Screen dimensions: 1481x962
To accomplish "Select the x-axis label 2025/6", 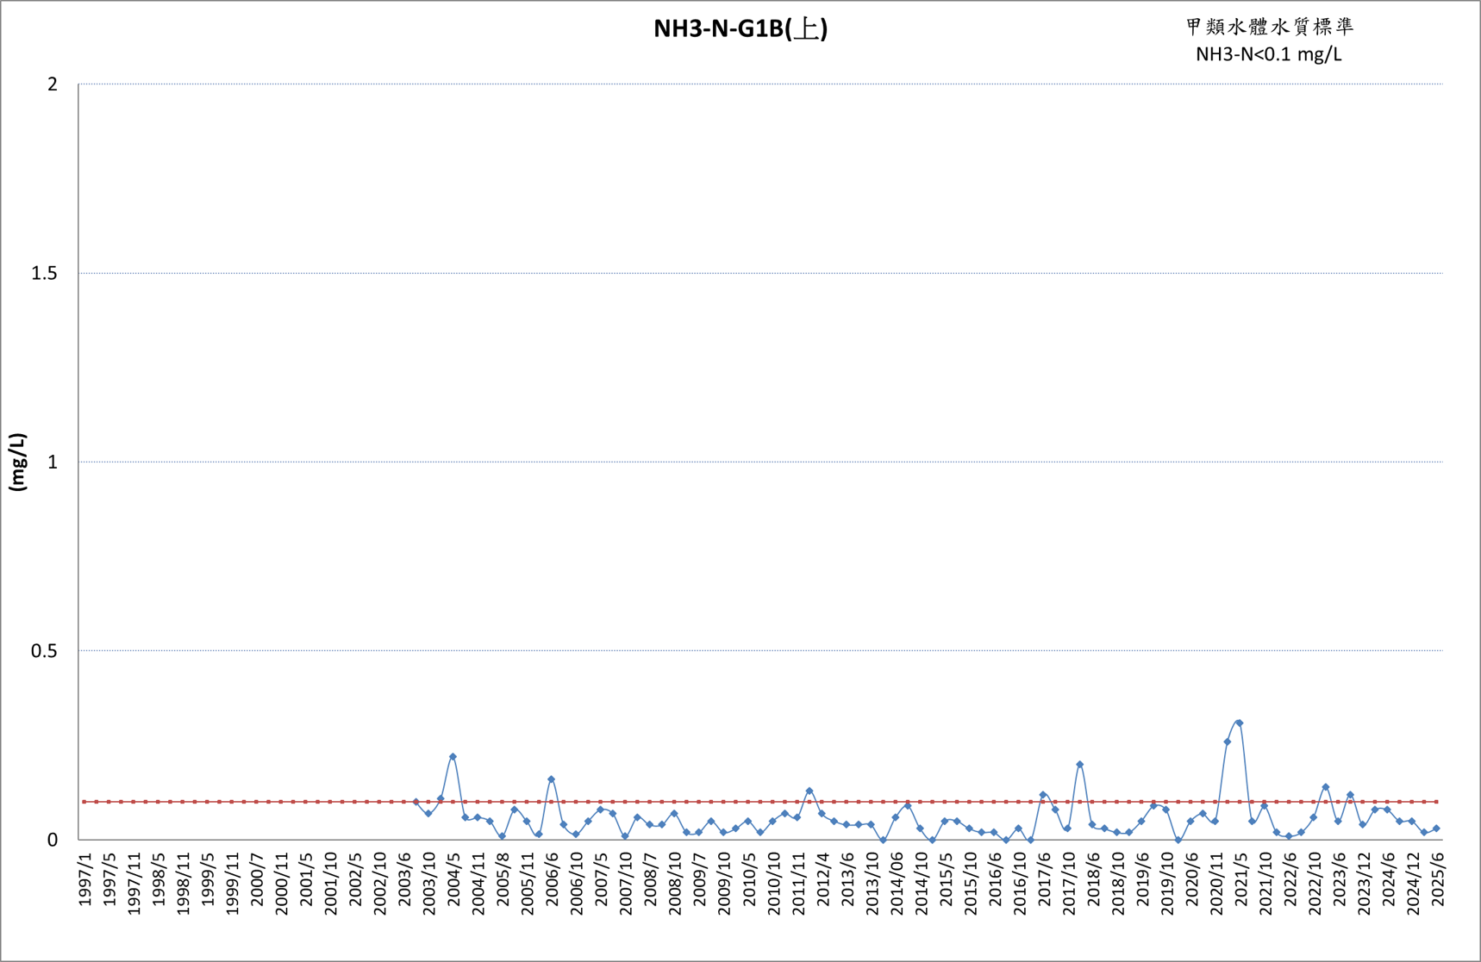I will point(1437,879).
